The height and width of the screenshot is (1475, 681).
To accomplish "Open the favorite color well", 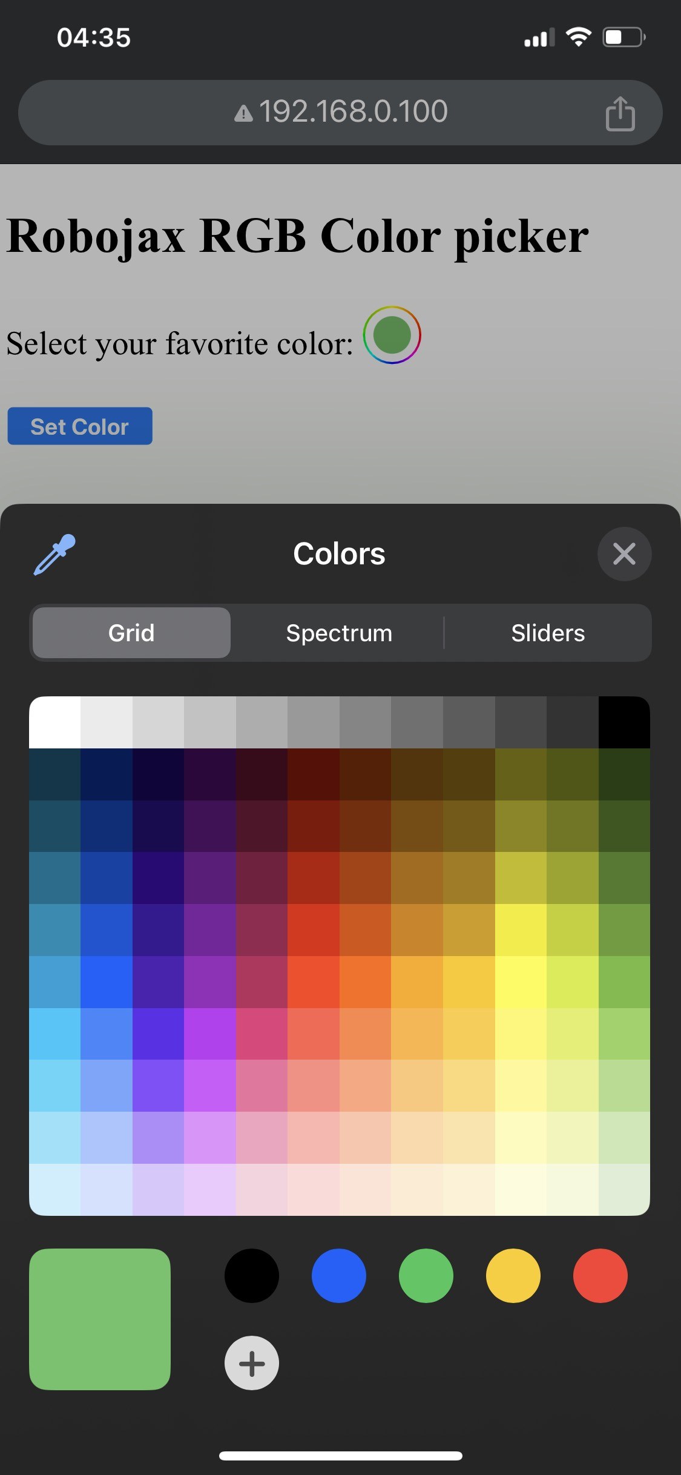I will point(392,335).
